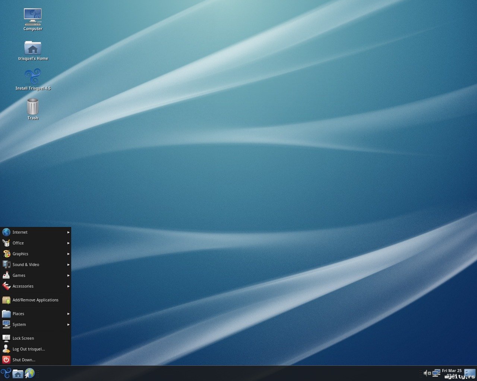Click the network connection icon in tray

click(436, 373)
